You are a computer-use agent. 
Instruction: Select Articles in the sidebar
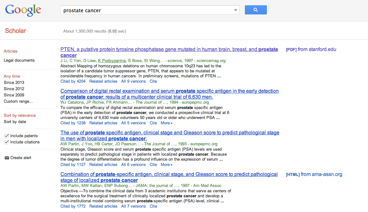(x=11, y=51)
